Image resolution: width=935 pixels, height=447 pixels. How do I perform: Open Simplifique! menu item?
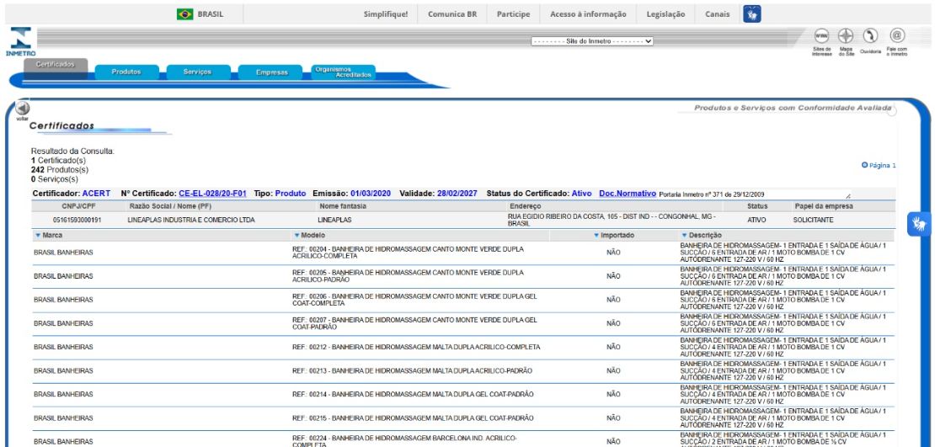386,14
